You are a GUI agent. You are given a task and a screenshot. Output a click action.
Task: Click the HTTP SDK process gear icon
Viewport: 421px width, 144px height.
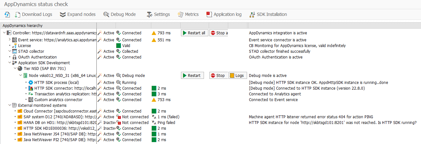31,82
